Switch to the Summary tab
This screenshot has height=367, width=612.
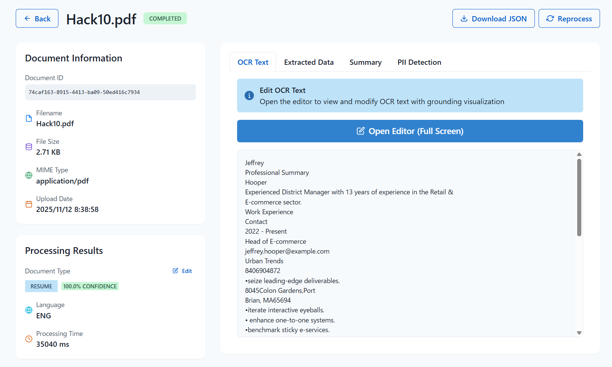pyautogui.click(x=366, y=62)
